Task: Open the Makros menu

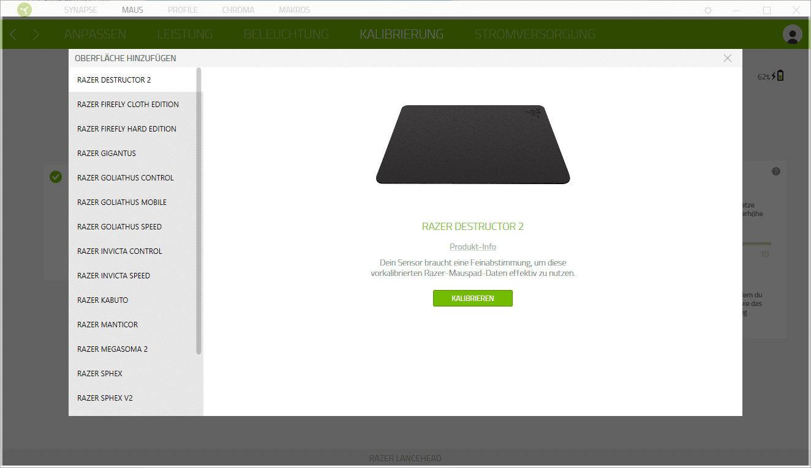Action: click(294, 10)
